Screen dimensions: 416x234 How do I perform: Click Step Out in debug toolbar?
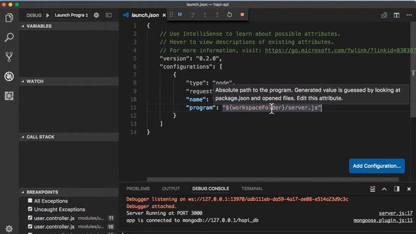217,14
